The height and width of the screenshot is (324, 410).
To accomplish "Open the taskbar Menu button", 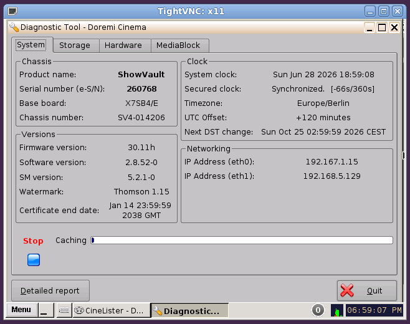I will (x=21, y=310).
